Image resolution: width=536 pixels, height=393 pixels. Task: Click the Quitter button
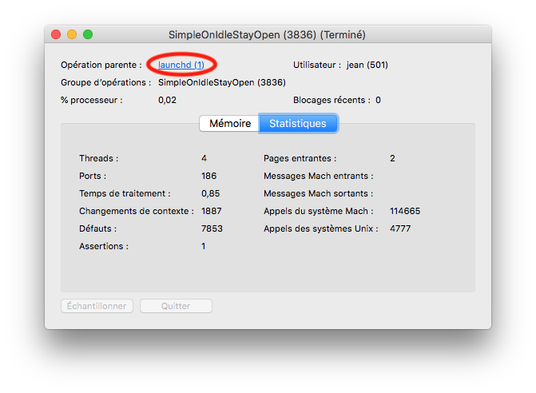point(176,306)
